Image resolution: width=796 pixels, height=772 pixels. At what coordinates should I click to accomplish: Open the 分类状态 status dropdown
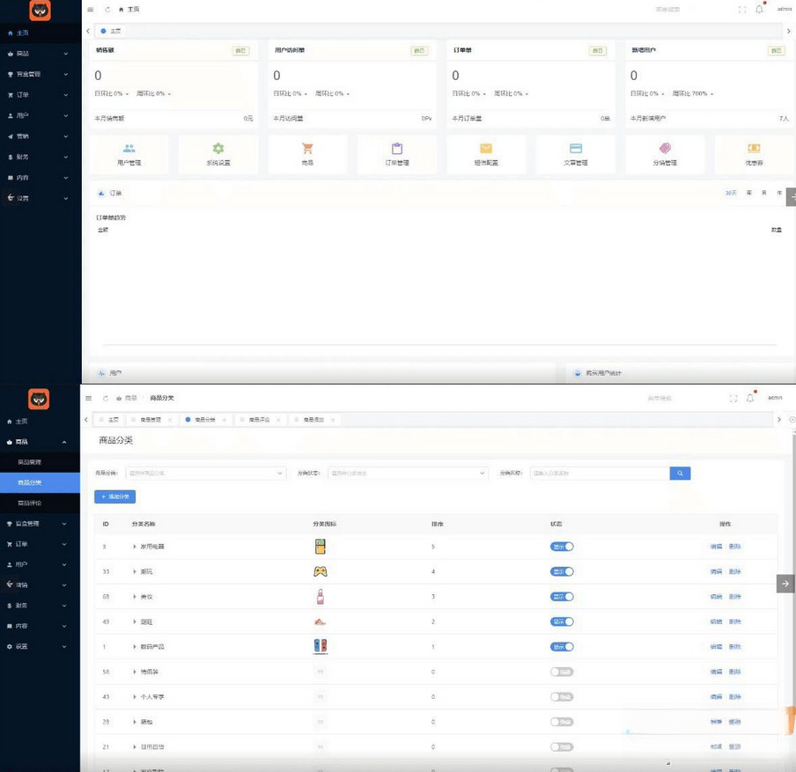[x=408, y=474]
